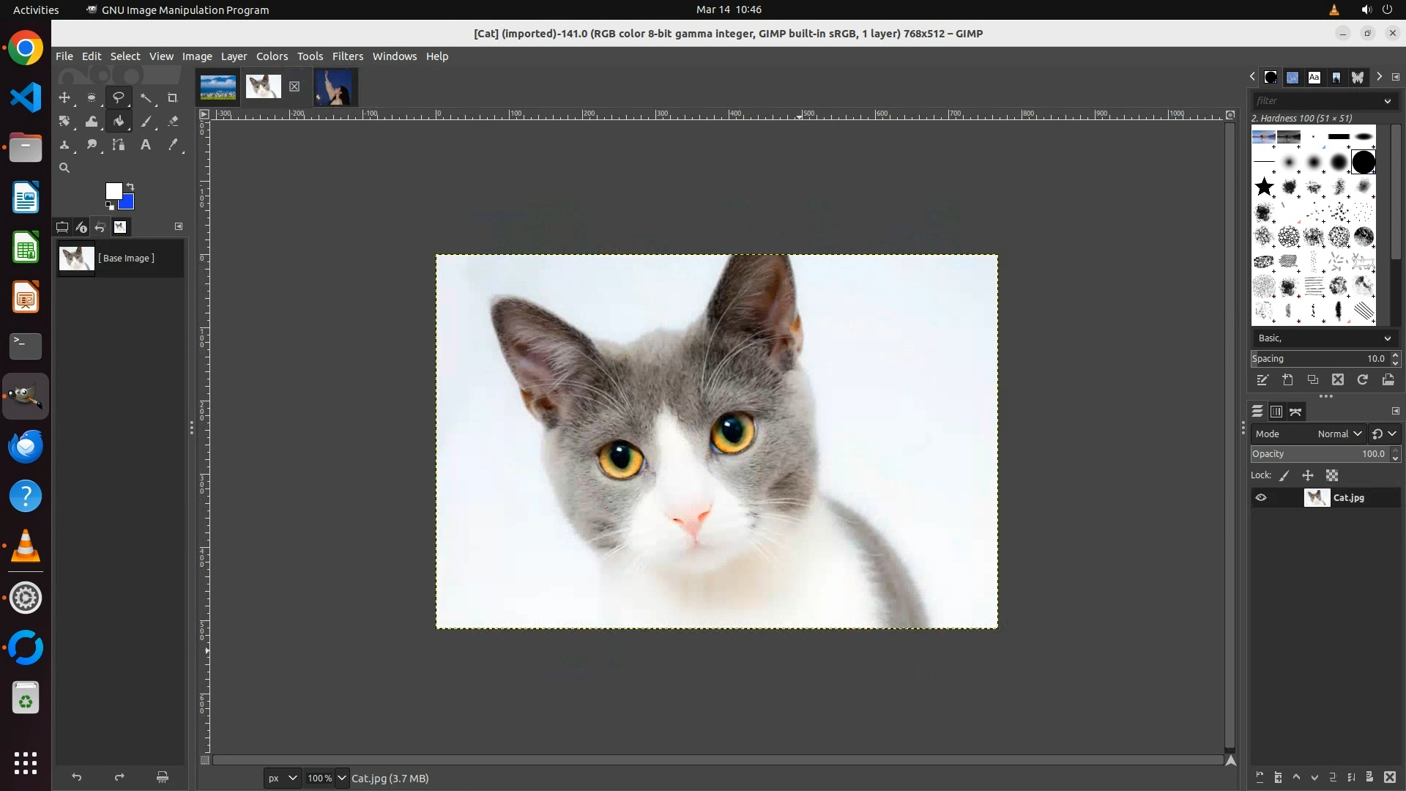Screen dimensions: 1406x791
Task: Switch to the Channels tab
Action: pos(1276,412)
